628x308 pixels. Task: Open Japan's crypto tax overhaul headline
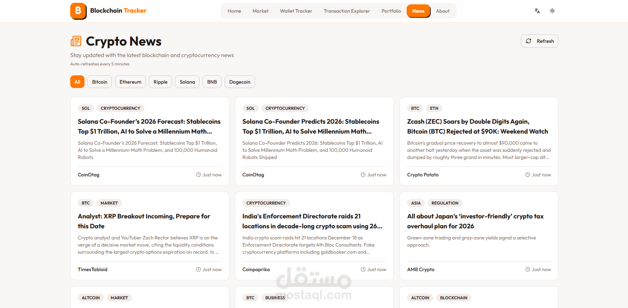coord(475,221)
